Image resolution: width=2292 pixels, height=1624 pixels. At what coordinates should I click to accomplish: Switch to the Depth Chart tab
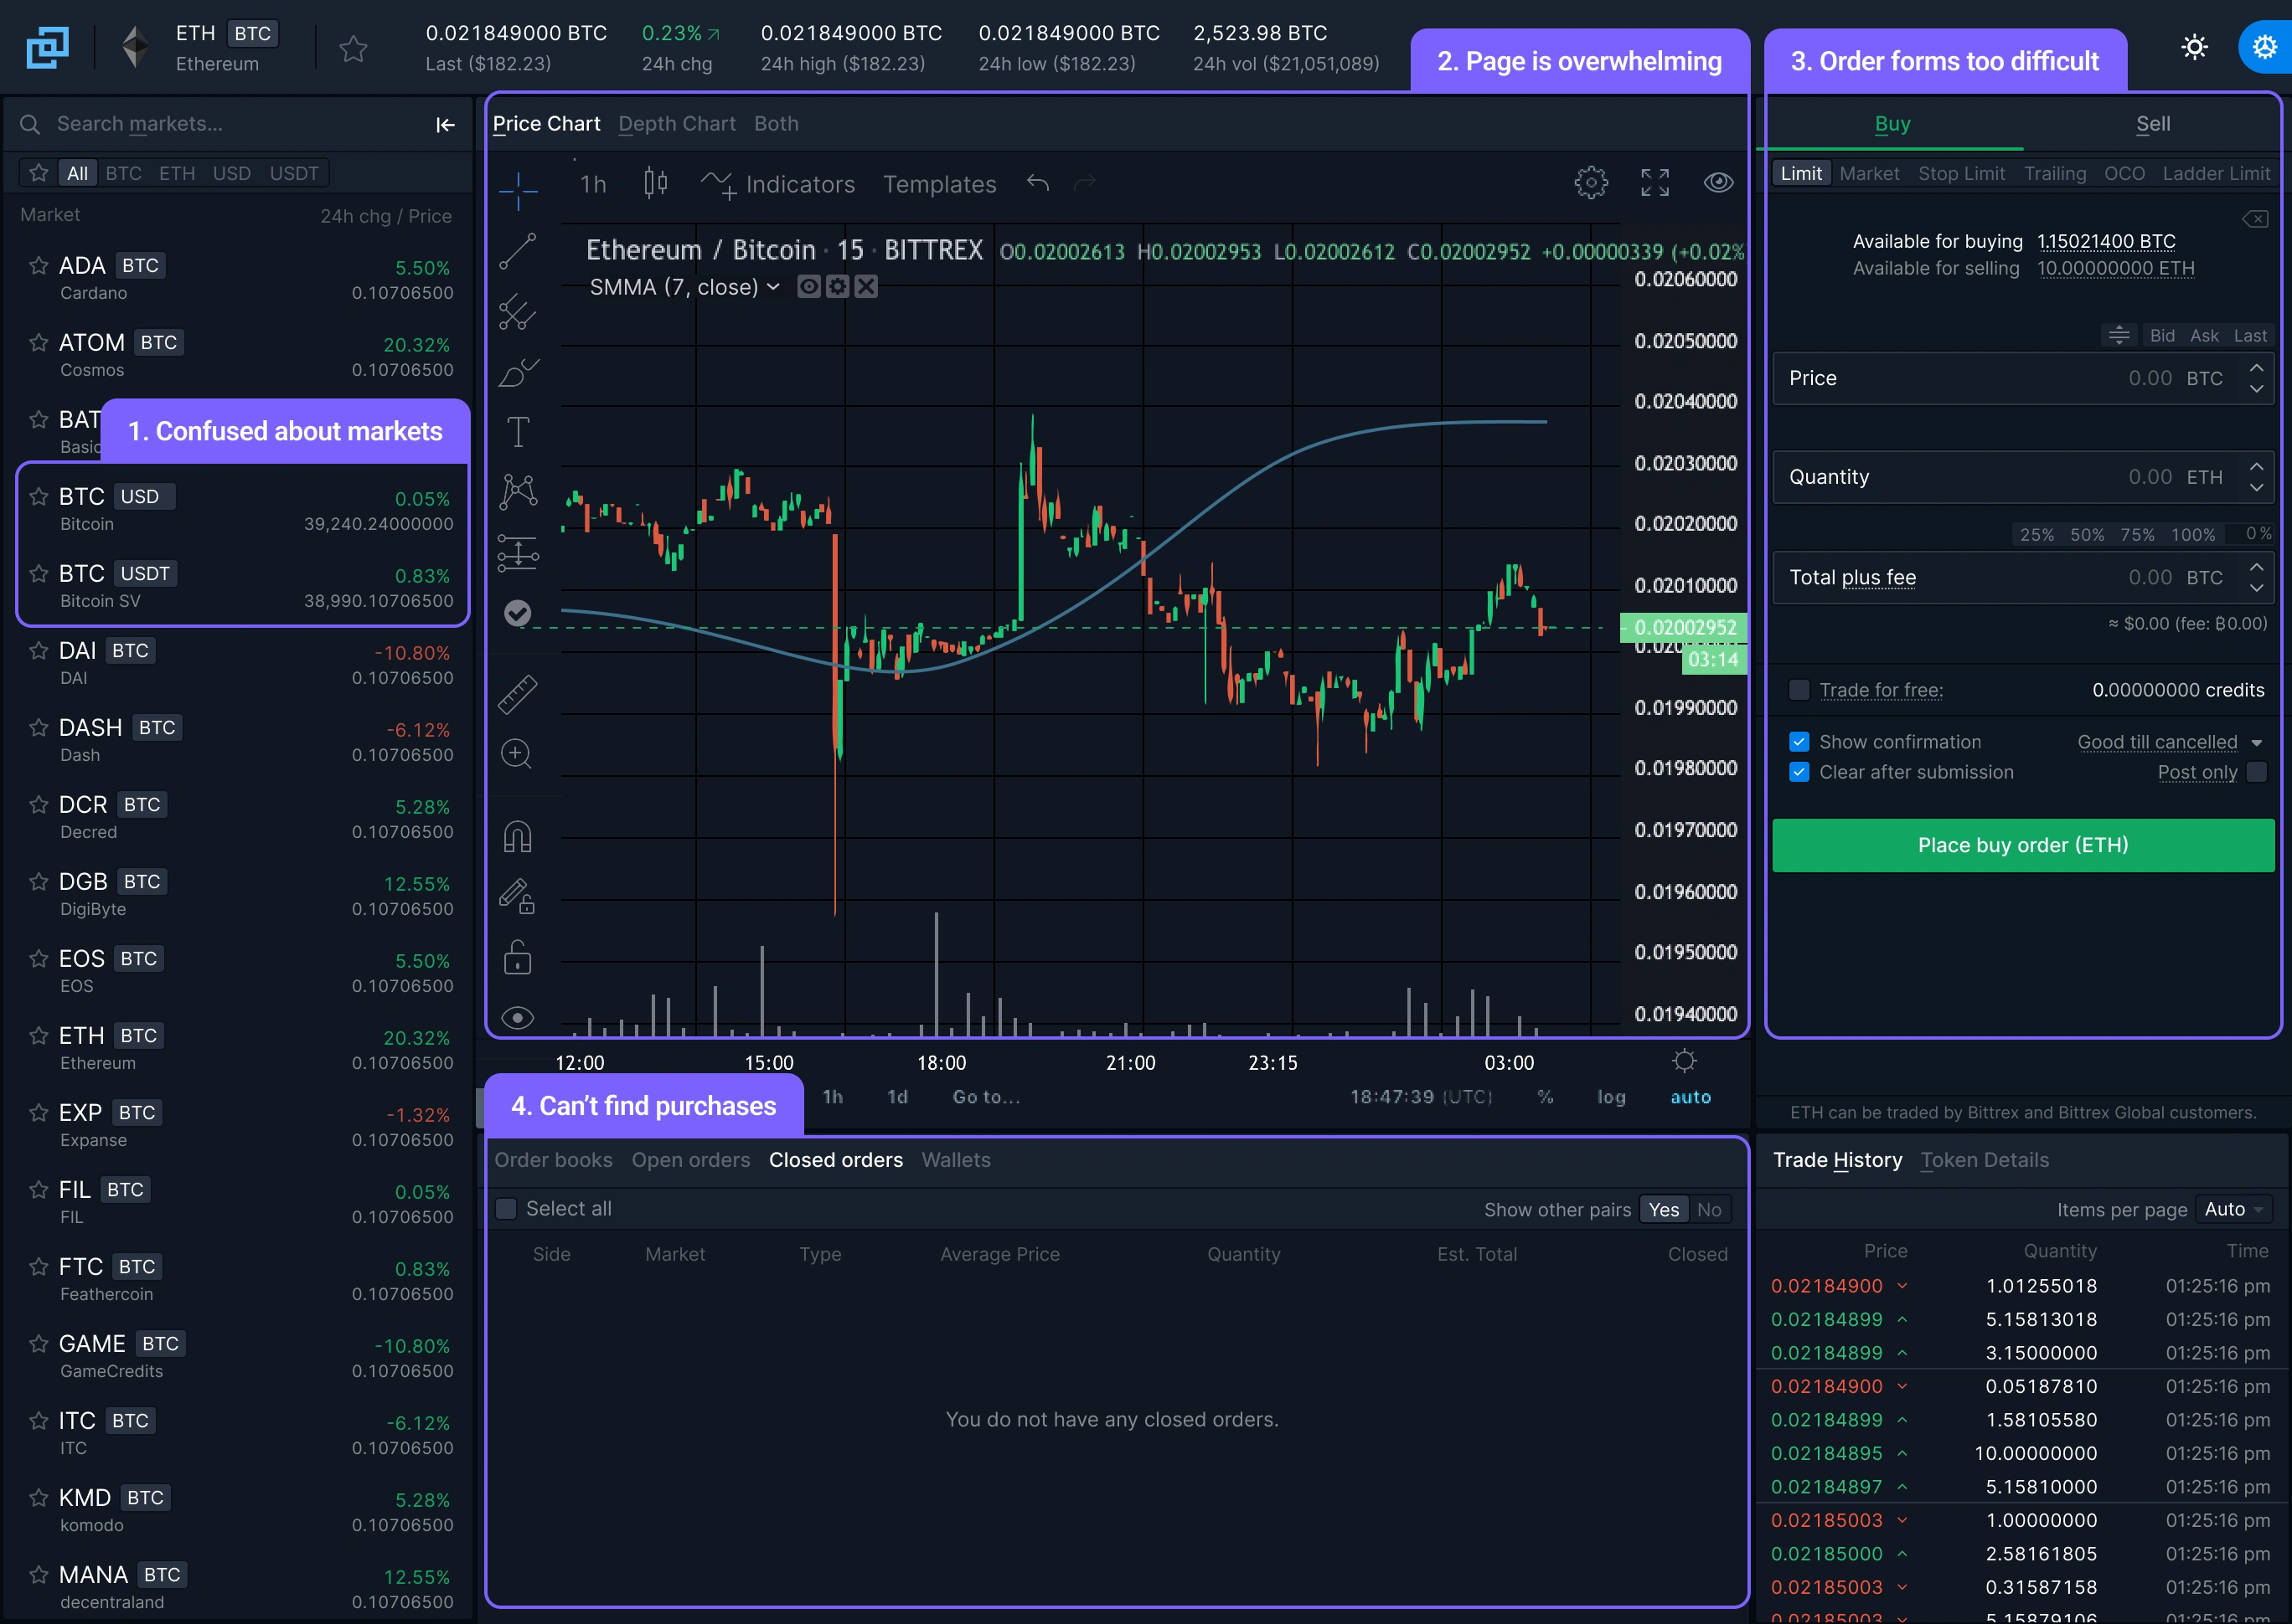tap(677, 123)
